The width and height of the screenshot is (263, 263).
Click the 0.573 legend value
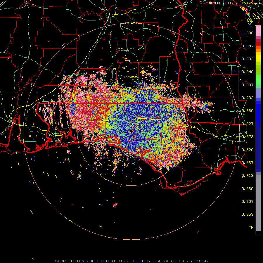[248, 137]
